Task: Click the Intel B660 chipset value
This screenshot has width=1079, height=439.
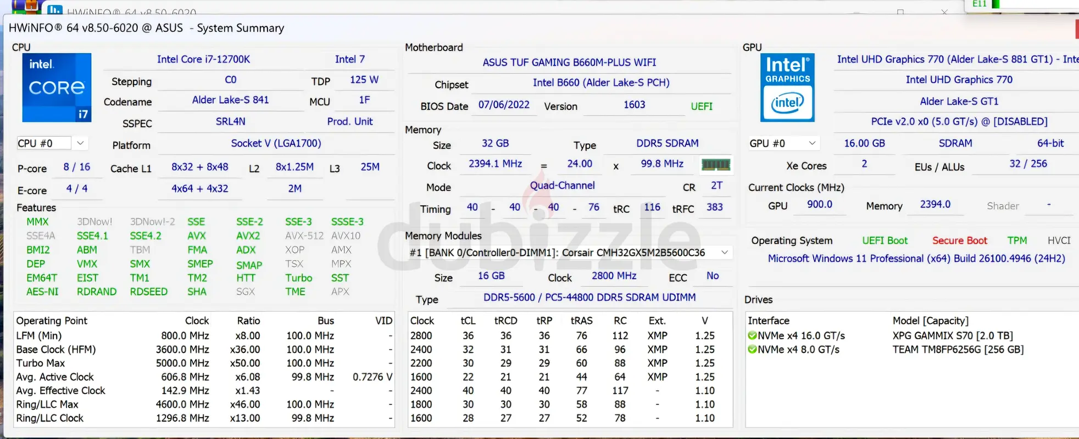Action: click(x=601, y=83)
